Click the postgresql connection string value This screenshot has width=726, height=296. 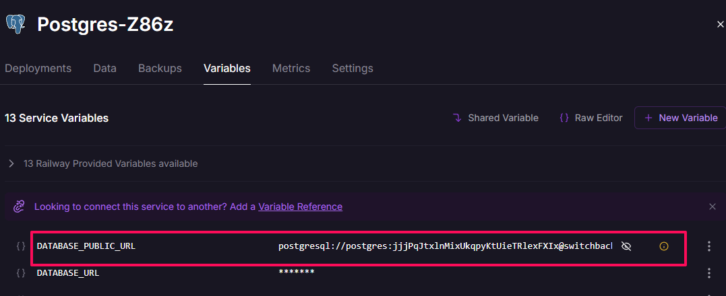point(445,246)
